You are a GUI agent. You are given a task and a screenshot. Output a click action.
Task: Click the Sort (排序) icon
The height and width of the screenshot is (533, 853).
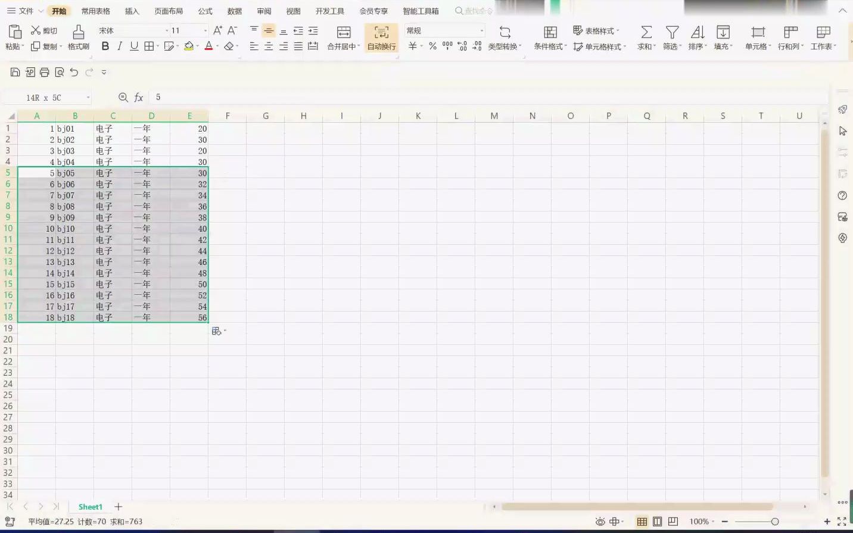point(698,32)
